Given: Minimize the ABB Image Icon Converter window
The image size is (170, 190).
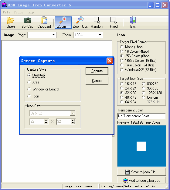Looking at the screenshot, I should [151, 5].
